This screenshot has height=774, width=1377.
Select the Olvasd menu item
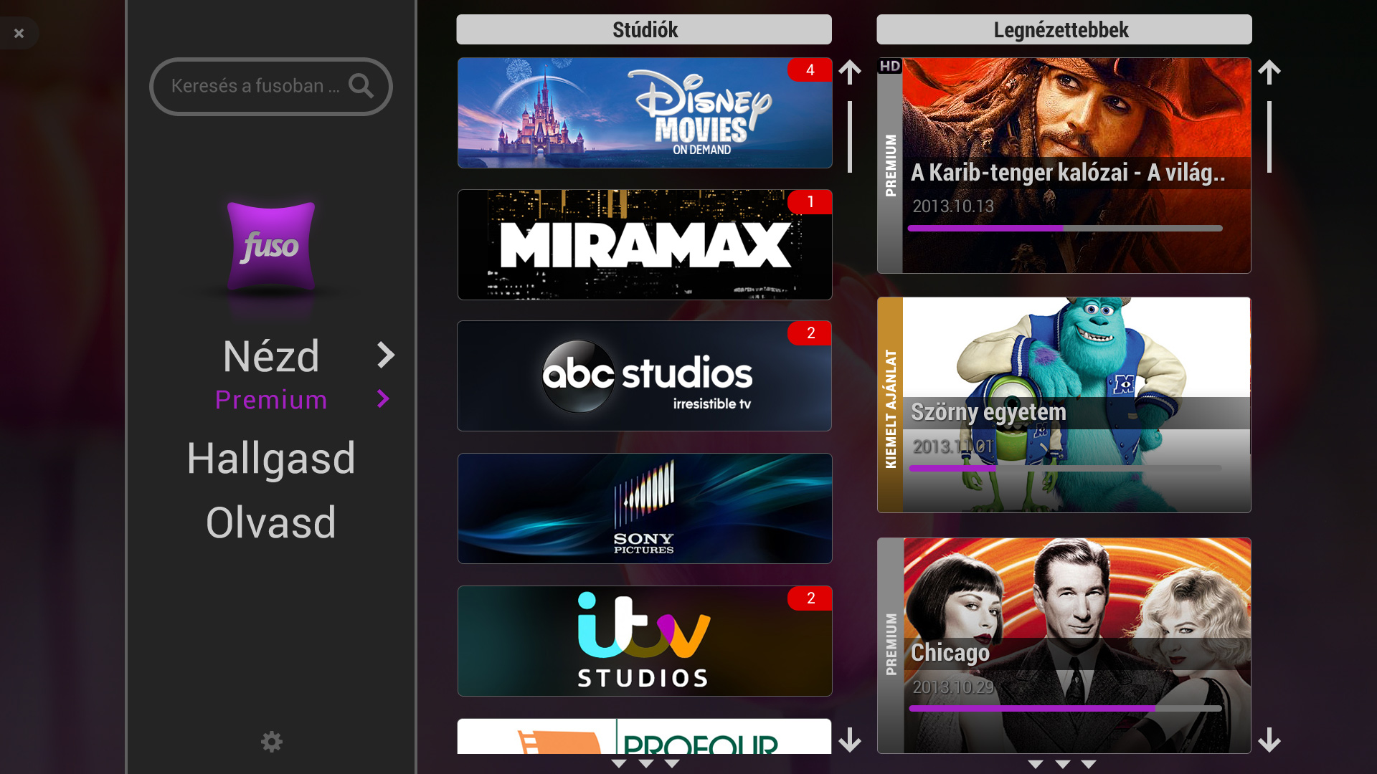click(271, 522)
